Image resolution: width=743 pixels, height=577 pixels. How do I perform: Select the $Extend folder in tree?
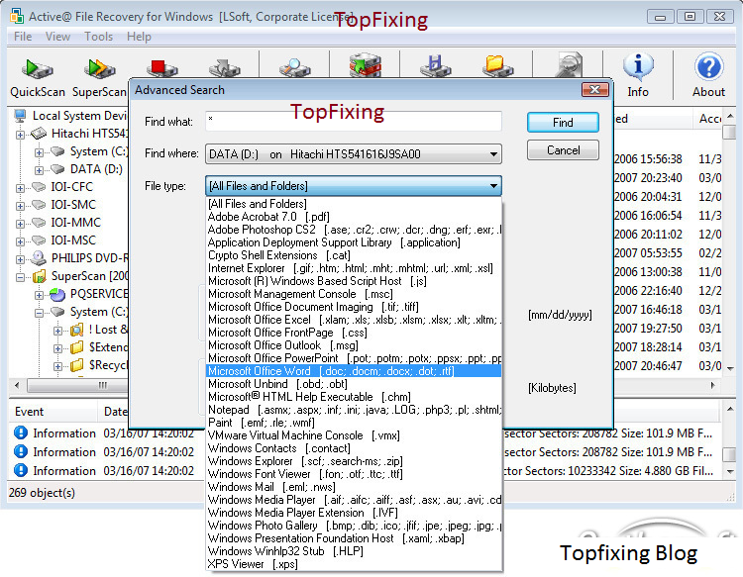coord(108,347)
